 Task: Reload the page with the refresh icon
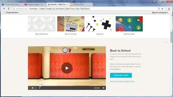point(14,9)
